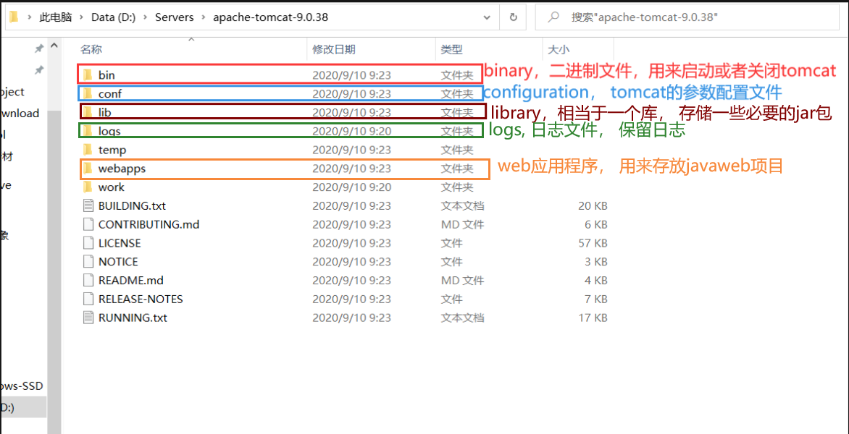Collapse the navigation pane quick access arrow

54,48
